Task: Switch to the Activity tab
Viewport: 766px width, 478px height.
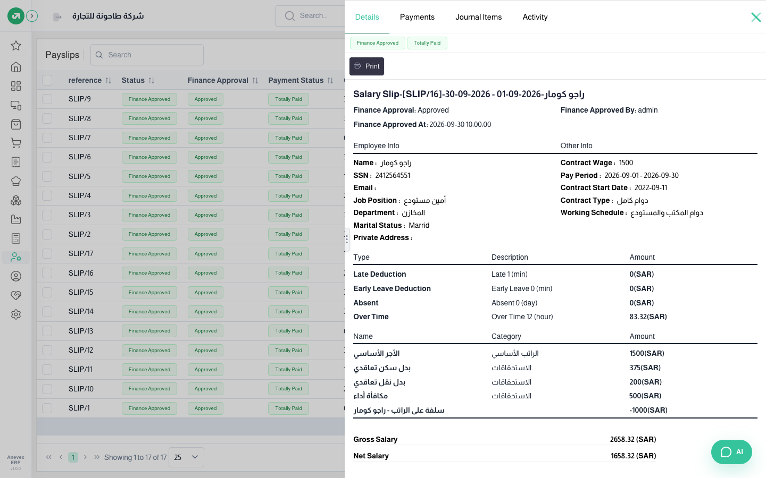Action: pos(535,17)
